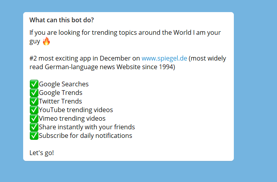Click the green checkmark beside Google Searches
This screenshot has height=182, width=277.
(x=34, y=84)
